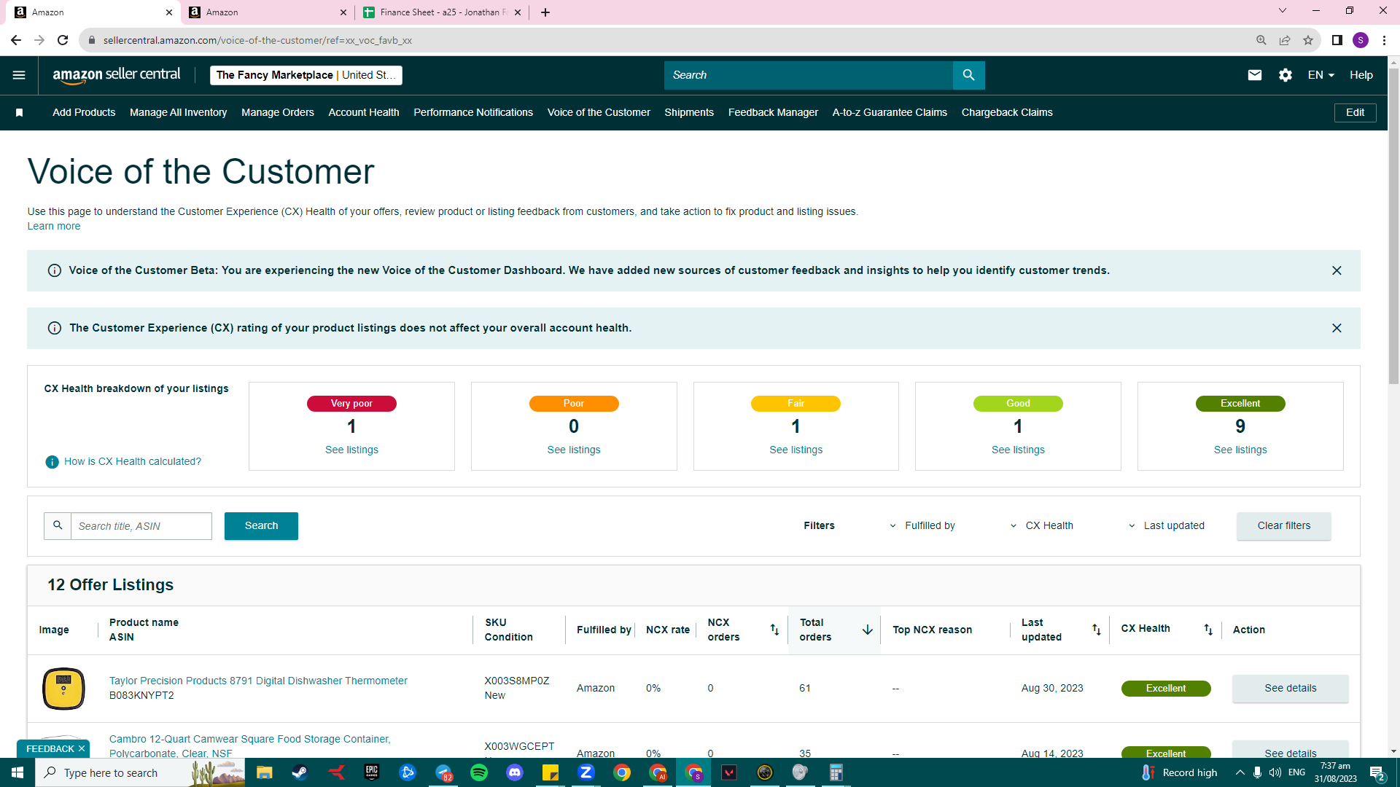Switch to the Finance Sheet browser tab

[x=441, y=12]
